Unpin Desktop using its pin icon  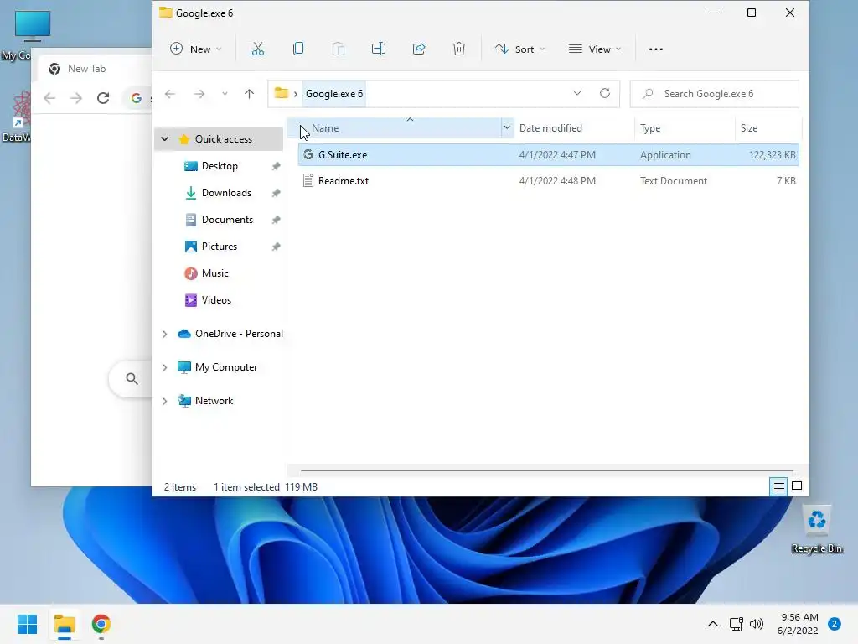(276, 166)
